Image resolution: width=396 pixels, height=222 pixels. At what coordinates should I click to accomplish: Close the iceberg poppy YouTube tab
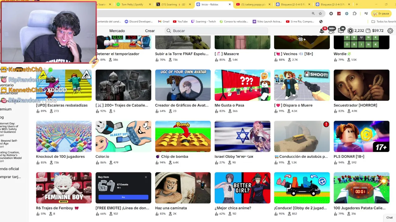pyautogui.click(x=269, y=4)
